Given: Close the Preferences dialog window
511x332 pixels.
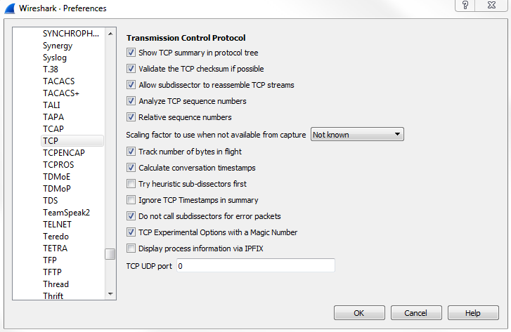Looking at the screenshot, I should click(x=493, y=6).
